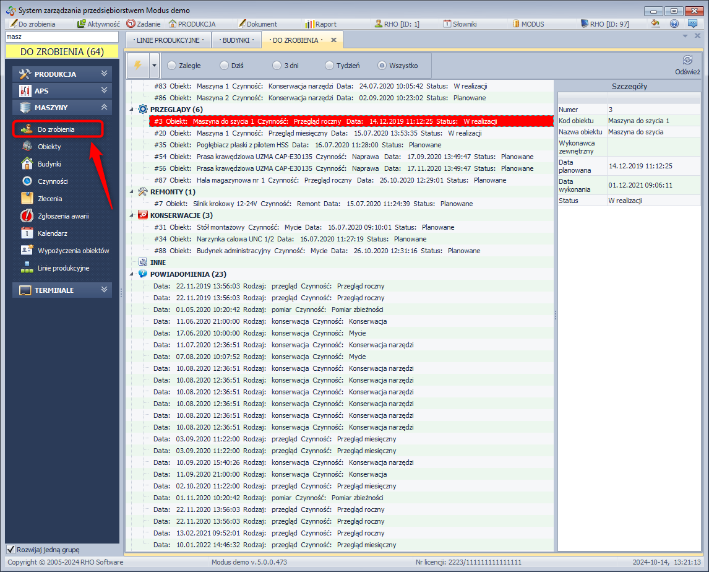Open the Słowniki menu
The image size is (709, 572).
click(461, 24)
